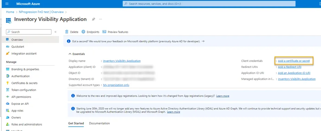
Task: Click the Preview features icon
Action: tap(104, 32)
